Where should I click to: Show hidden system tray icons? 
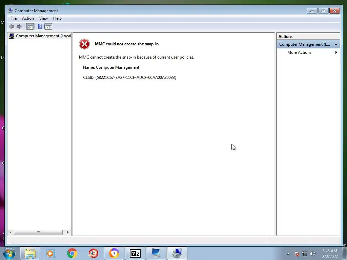(x=288, y=254)
